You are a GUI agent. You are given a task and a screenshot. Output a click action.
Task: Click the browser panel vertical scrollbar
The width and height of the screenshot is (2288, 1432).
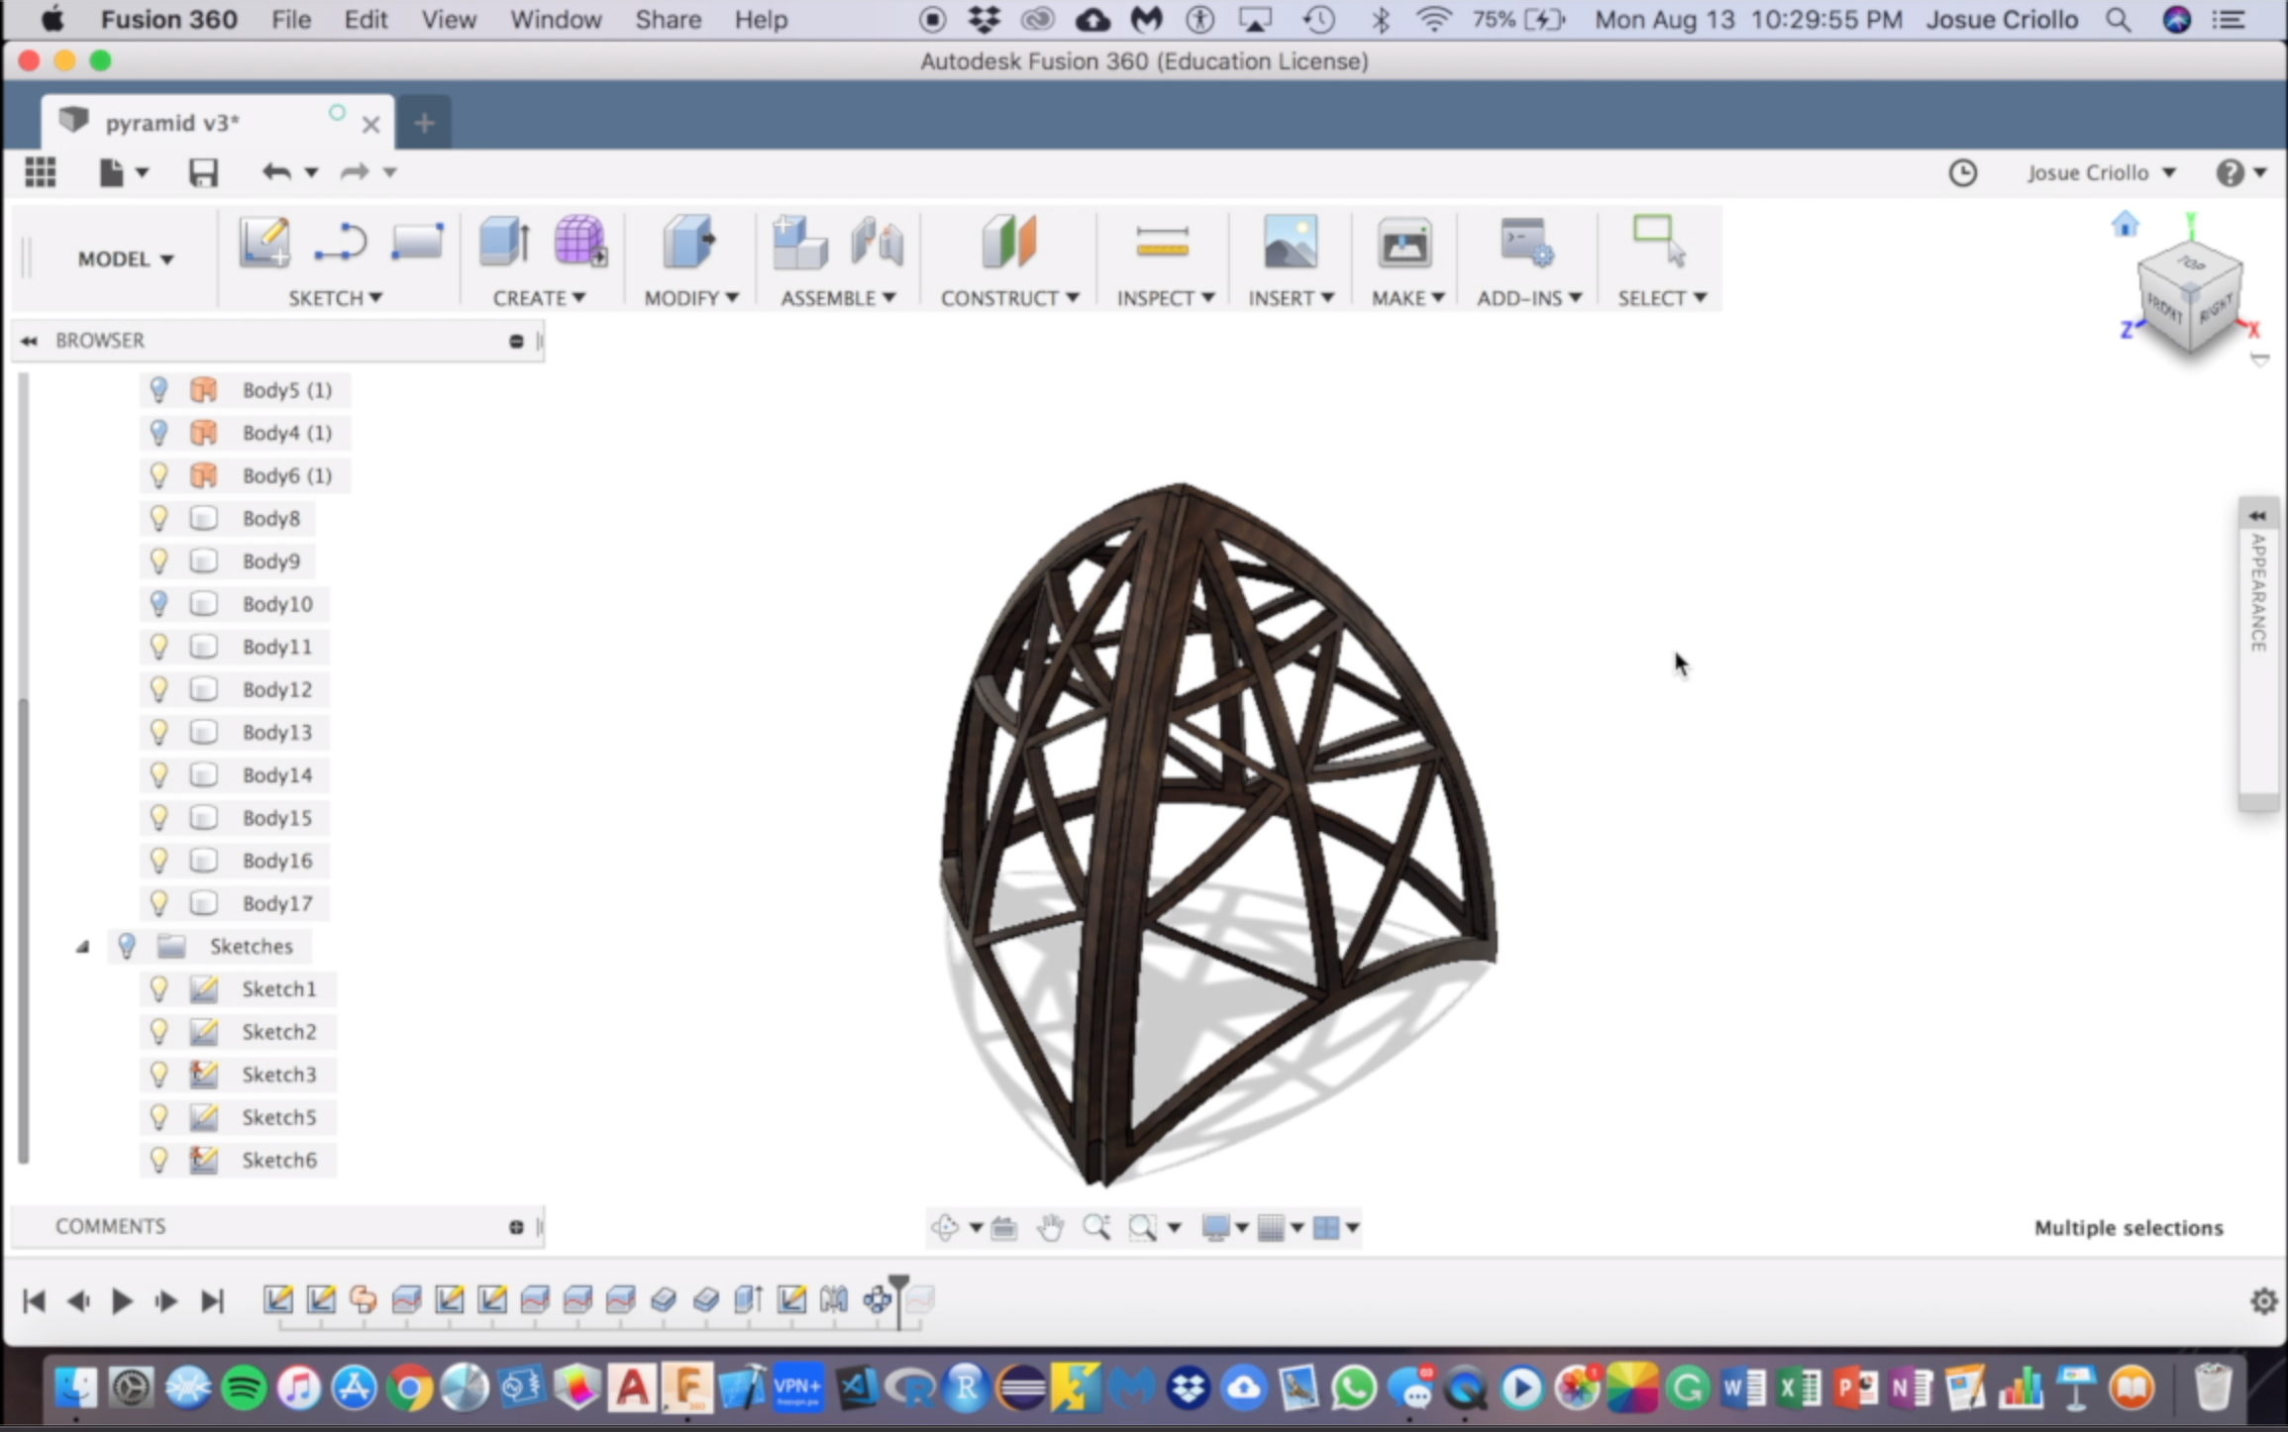[24, 931]
